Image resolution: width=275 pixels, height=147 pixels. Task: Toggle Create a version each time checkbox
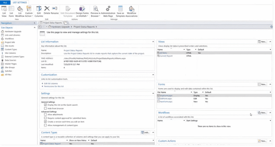(x=45, y=121)
